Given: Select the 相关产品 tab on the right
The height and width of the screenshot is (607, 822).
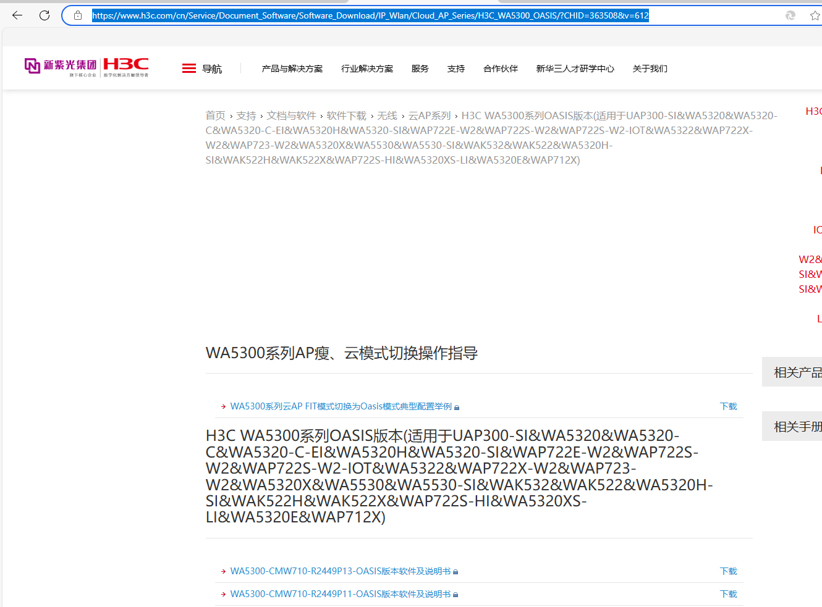Looking at the screenshot, I should (x=792, y=372).
